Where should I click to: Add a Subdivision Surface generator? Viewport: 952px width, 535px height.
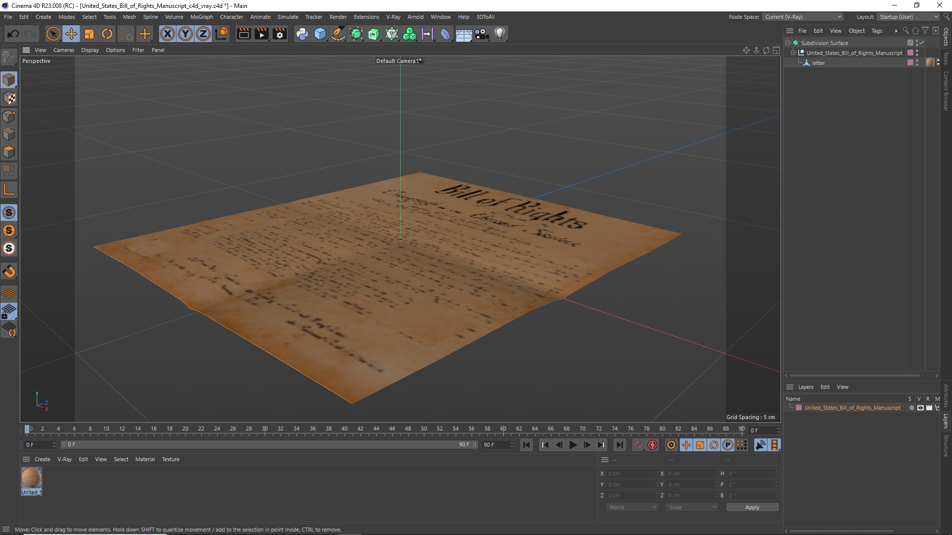356,34
